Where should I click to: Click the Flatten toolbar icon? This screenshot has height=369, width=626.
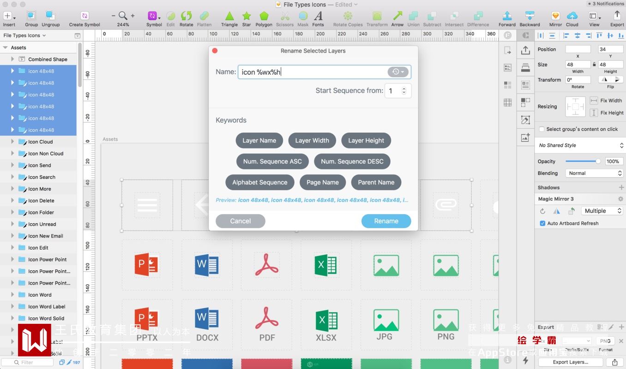204,18
